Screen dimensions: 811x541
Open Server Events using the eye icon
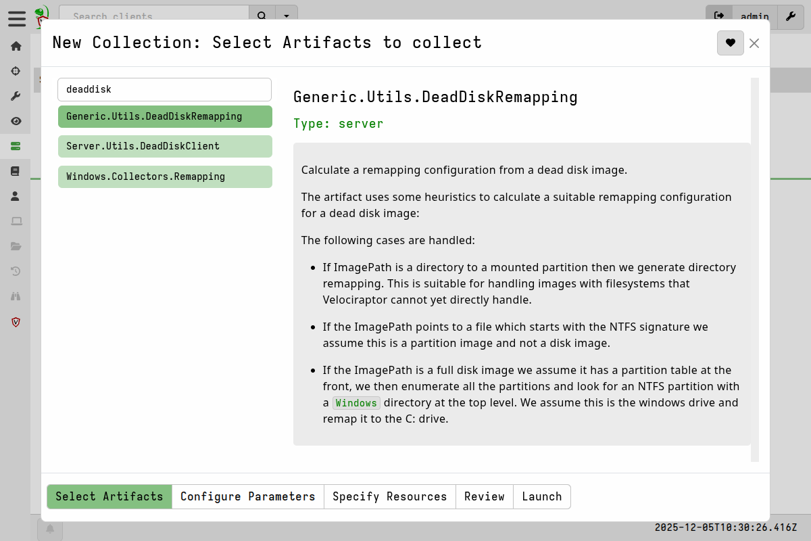point(16,120)
